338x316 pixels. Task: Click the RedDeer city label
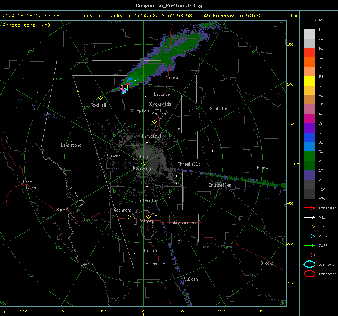(159, 114)
